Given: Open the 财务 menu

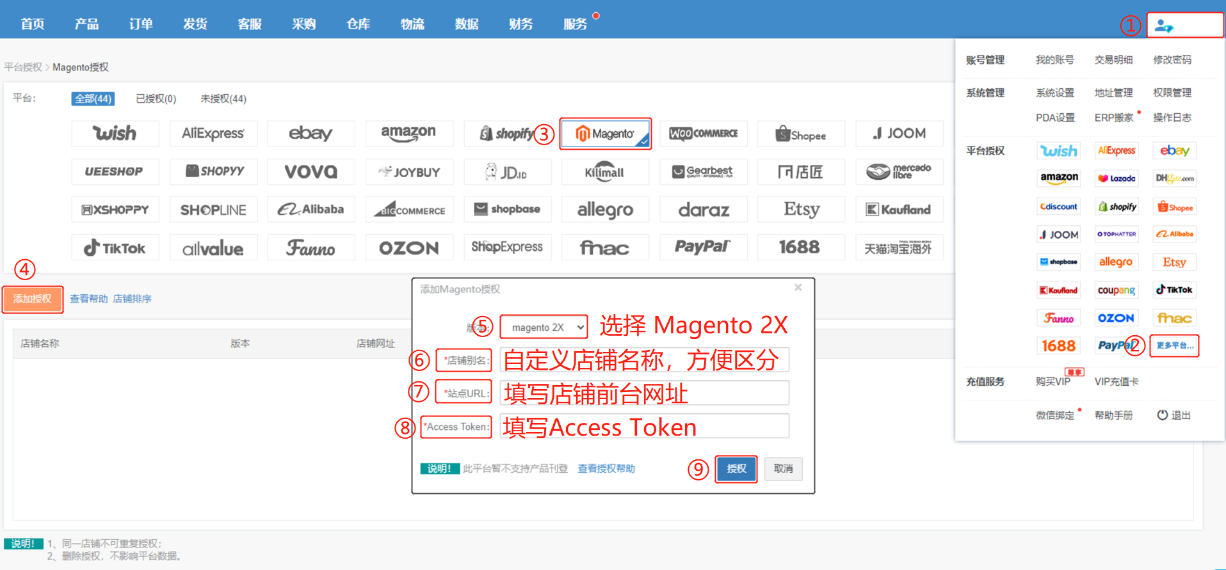Looking at the screenshot, I should 521,24.
